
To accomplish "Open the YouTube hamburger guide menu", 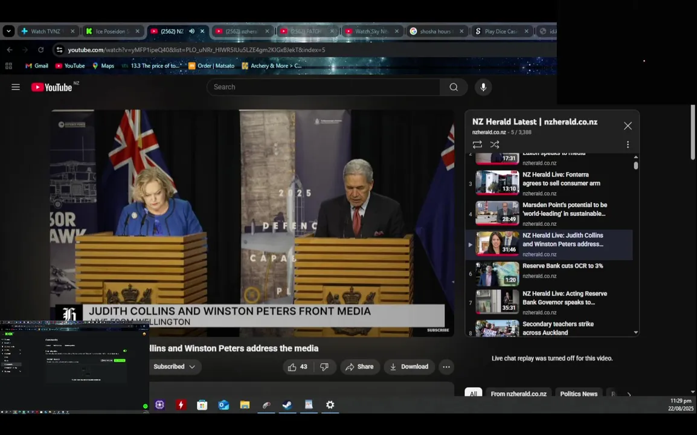I will pyautogui.click(x=16, y=87).
